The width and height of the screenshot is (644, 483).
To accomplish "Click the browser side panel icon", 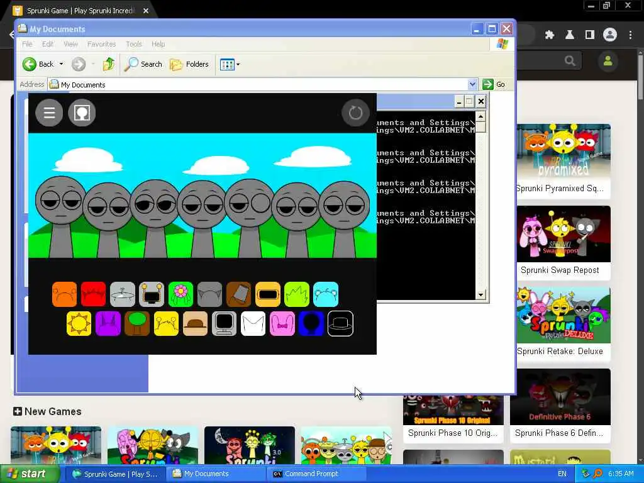I will point(590,35).
